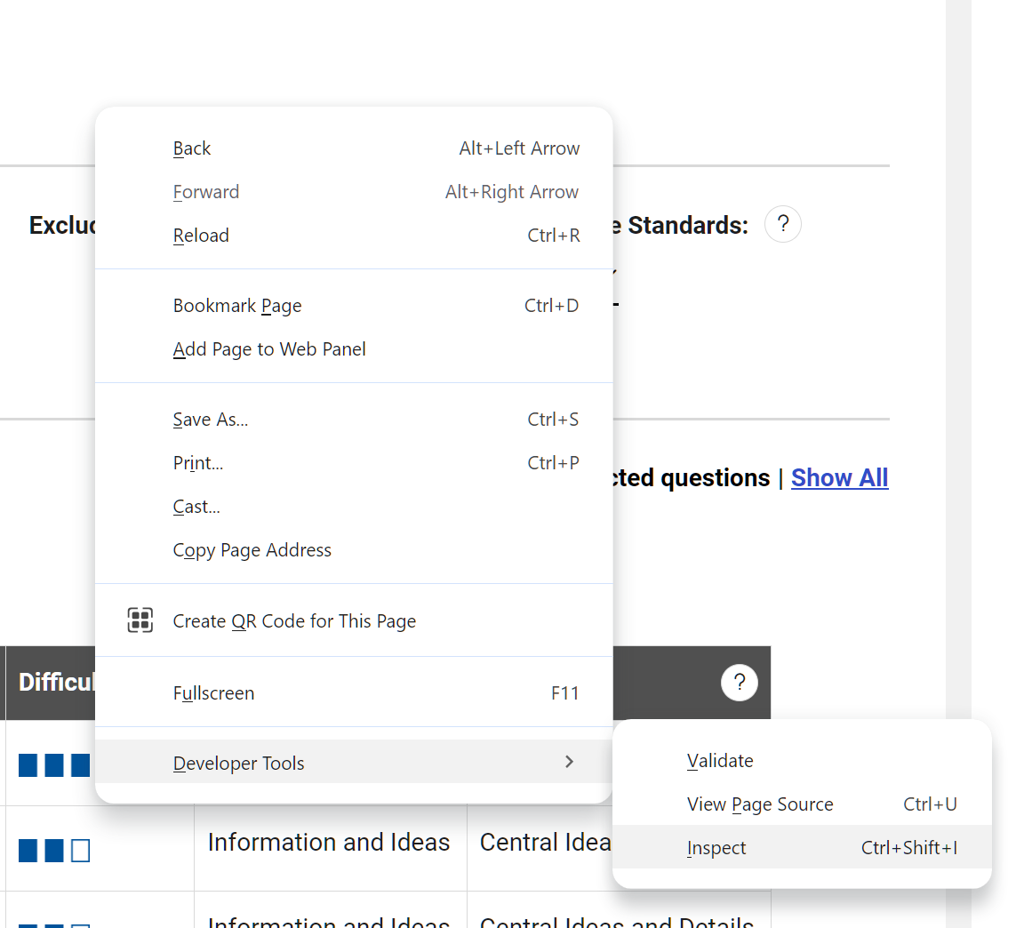1016x928 pixels.
Task: Click help icon in dark table header
Action: [x=740, y=683]
